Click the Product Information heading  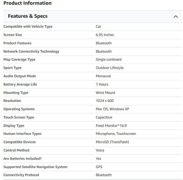27,3
